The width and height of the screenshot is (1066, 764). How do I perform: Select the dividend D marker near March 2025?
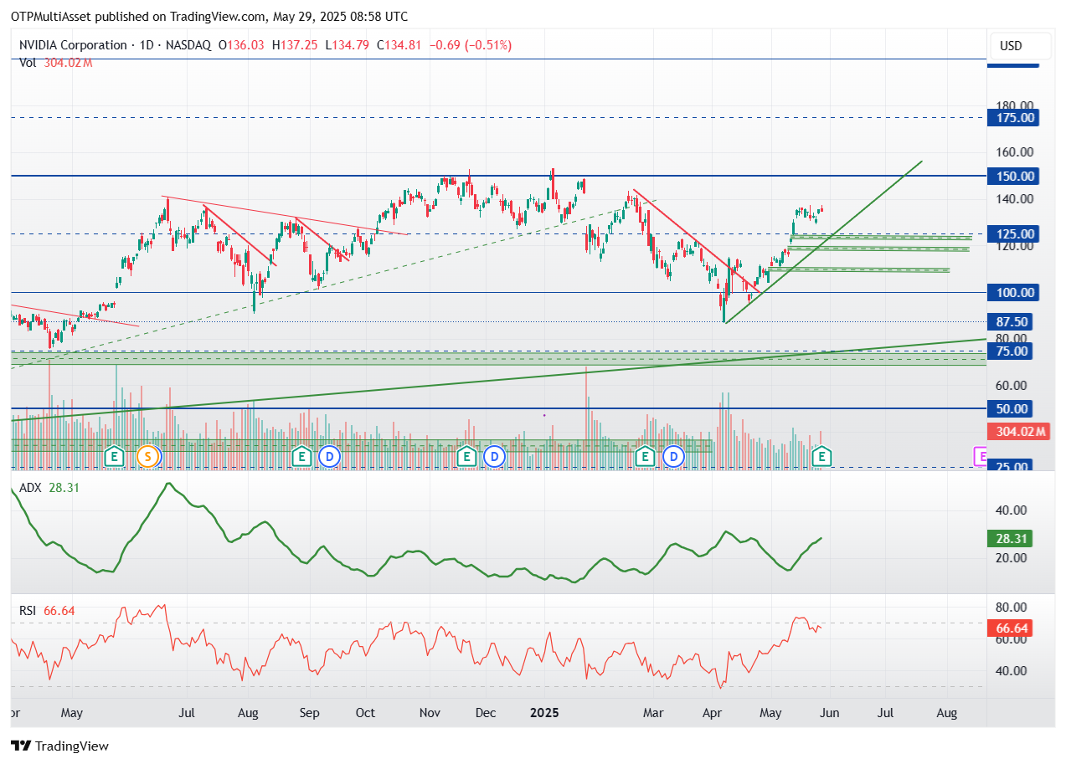click(x=673, y=456)
